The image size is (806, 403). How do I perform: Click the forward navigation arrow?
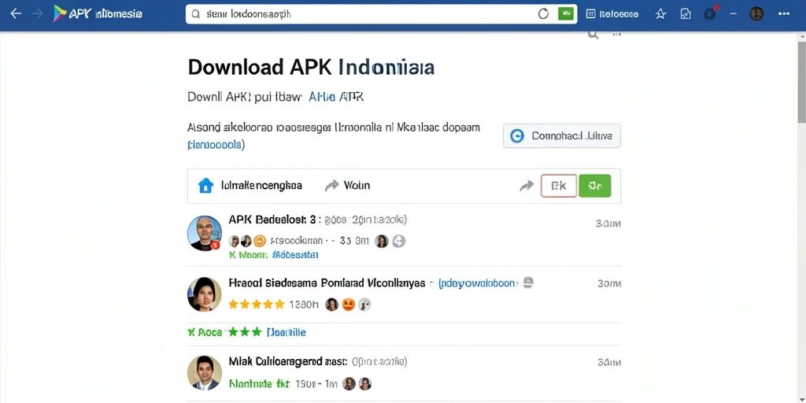tap(38, 14)
